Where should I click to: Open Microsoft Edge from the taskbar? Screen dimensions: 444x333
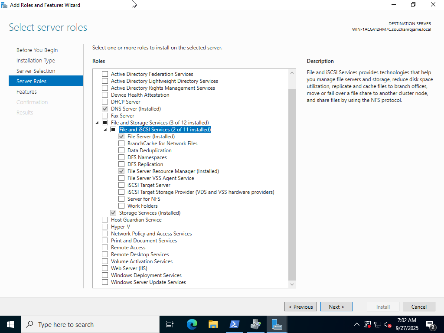pyautogui.click(x=191, y=324)
